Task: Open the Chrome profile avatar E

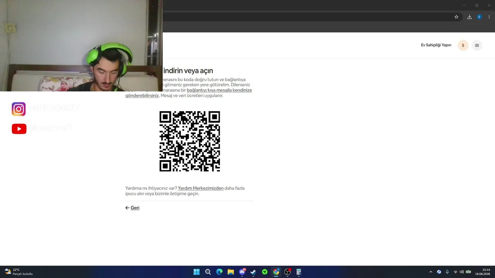Action: click(479, 17)
